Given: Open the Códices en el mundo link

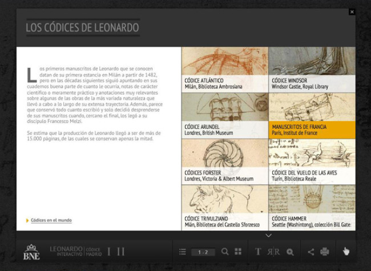Looking at the screenshot, I should click(x=51, y=220).
